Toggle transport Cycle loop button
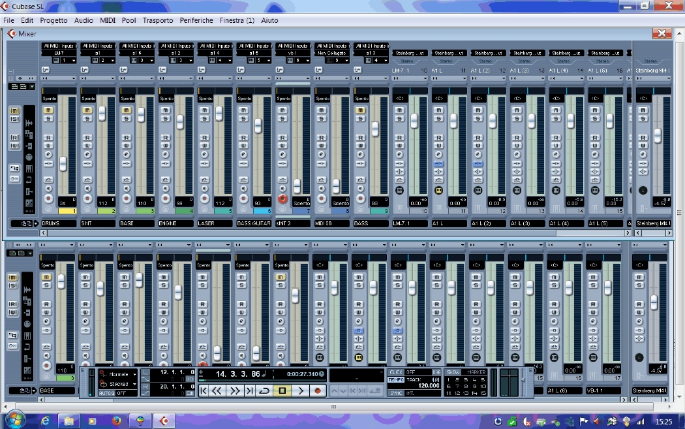 coord(264,390)
